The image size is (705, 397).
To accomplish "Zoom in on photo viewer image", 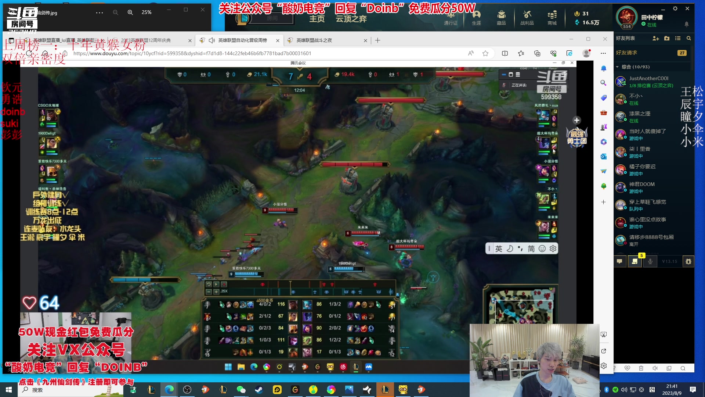I will click(x=130, y=12).
